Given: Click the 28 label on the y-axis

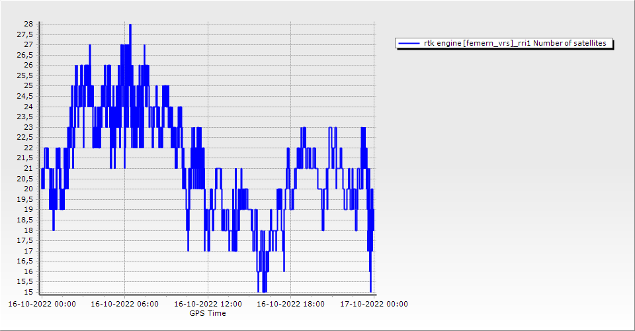Looking at the screenshot, I should coord(28,24).
